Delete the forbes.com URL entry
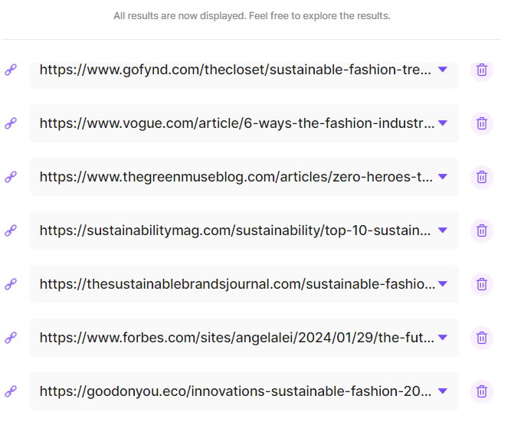This screenshot has width=511, height=425. coord(481,338)
